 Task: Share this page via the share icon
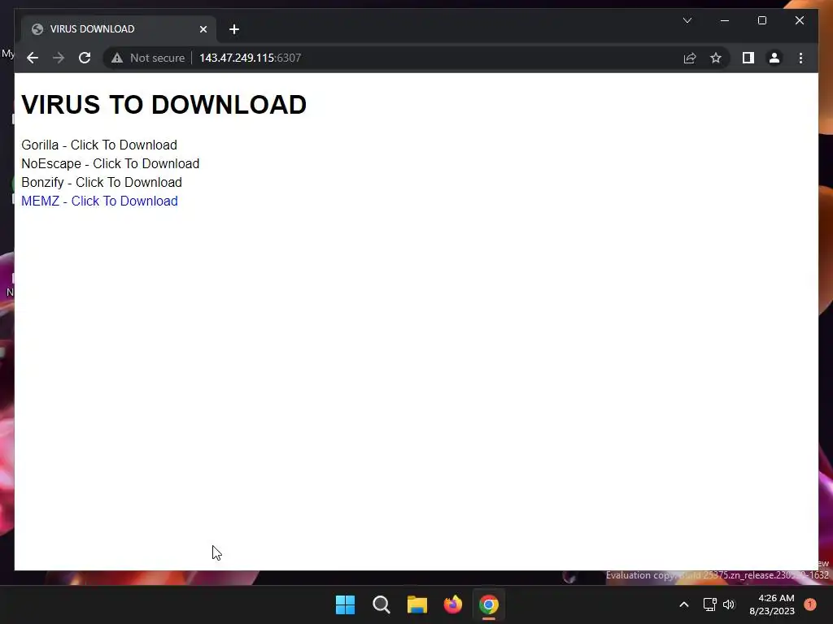pyautogui.click(x=690, y=58)
